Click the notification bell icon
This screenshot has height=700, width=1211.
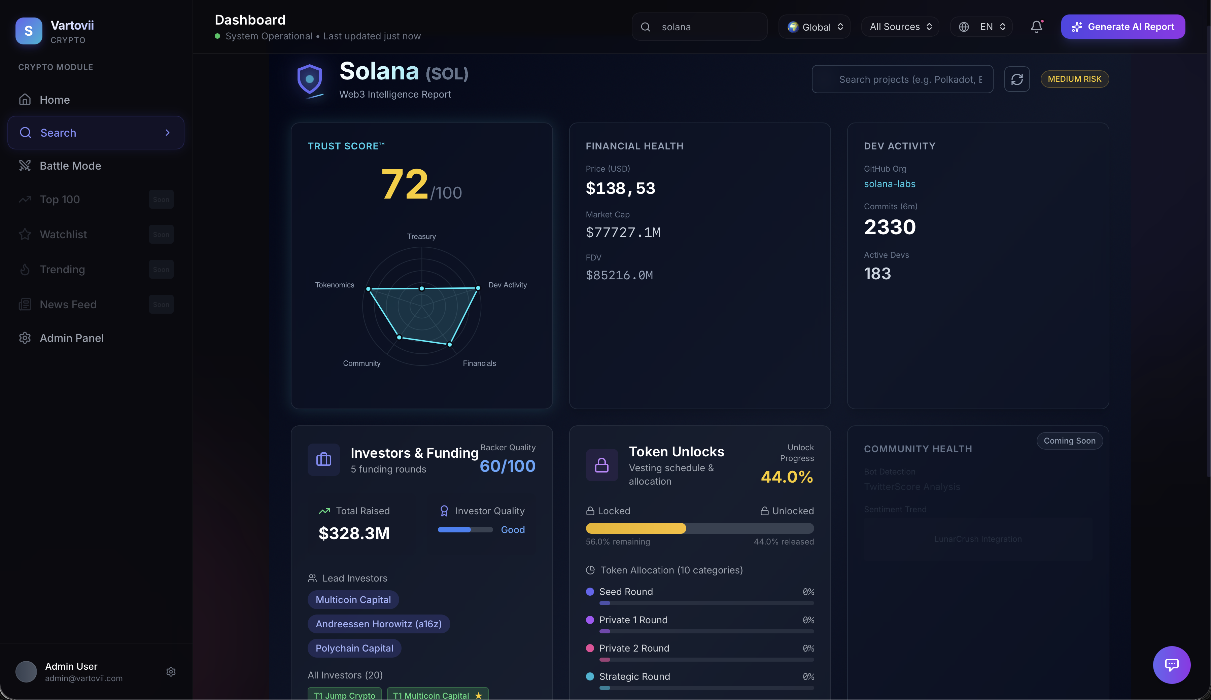click(x=1036, y=27)
